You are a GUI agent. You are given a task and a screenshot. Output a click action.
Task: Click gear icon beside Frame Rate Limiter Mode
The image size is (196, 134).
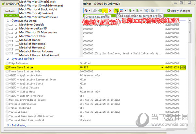7,71
